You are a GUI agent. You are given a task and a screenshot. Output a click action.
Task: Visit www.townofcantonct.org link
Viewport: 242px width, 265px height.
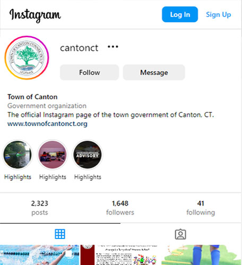tap(47, 124)
